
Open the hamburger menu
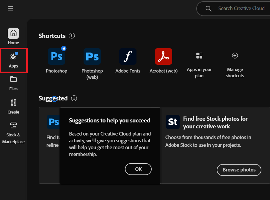coord(10,8)
